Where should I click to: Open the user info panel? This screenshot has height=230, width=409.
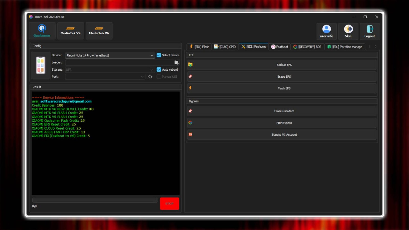326,31
